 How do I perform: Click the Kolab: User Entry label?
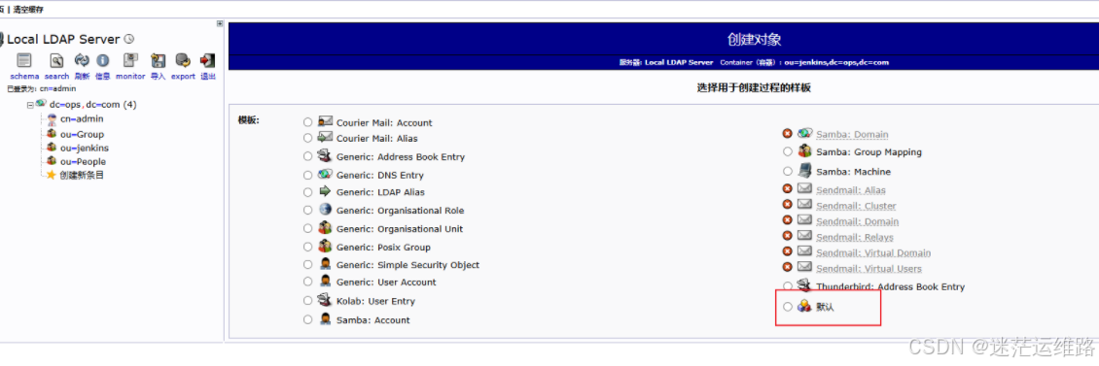point(375,301)
